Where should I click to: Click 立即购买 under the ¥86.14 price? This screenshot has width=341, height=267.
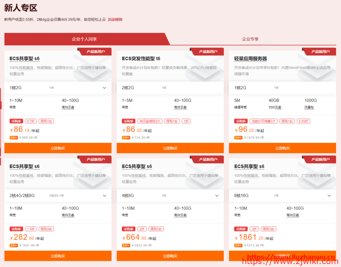click(58, 148)
